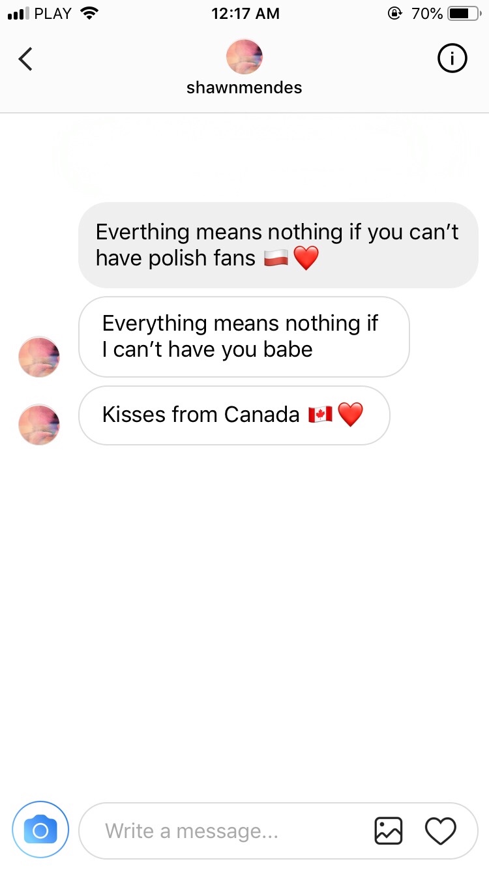489x870 pixels.
Task: Tap the battery icon in status bar
Action: click(463, 13)
